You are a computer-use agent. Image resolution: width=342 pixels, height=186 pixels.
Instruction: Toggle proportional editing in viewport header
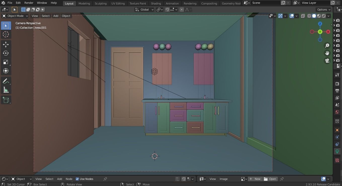[x=181, y=10]
